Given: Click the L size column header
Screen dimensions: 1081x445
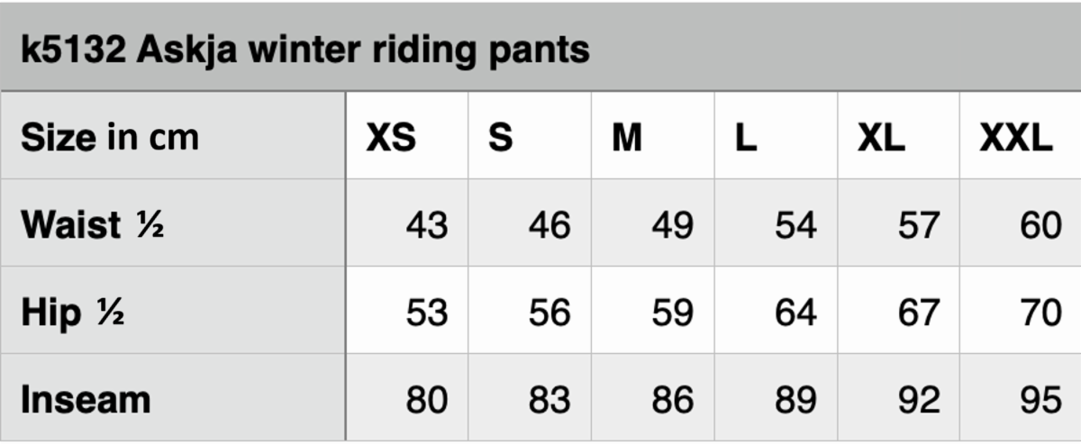Looking at the screenshot, I should click(746, 139).
